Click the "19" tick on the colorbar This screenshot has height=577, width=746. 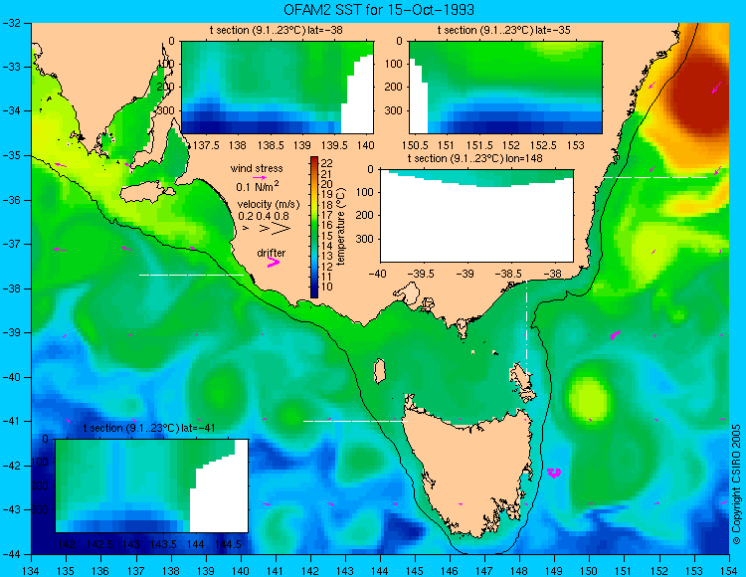(327, 194)
